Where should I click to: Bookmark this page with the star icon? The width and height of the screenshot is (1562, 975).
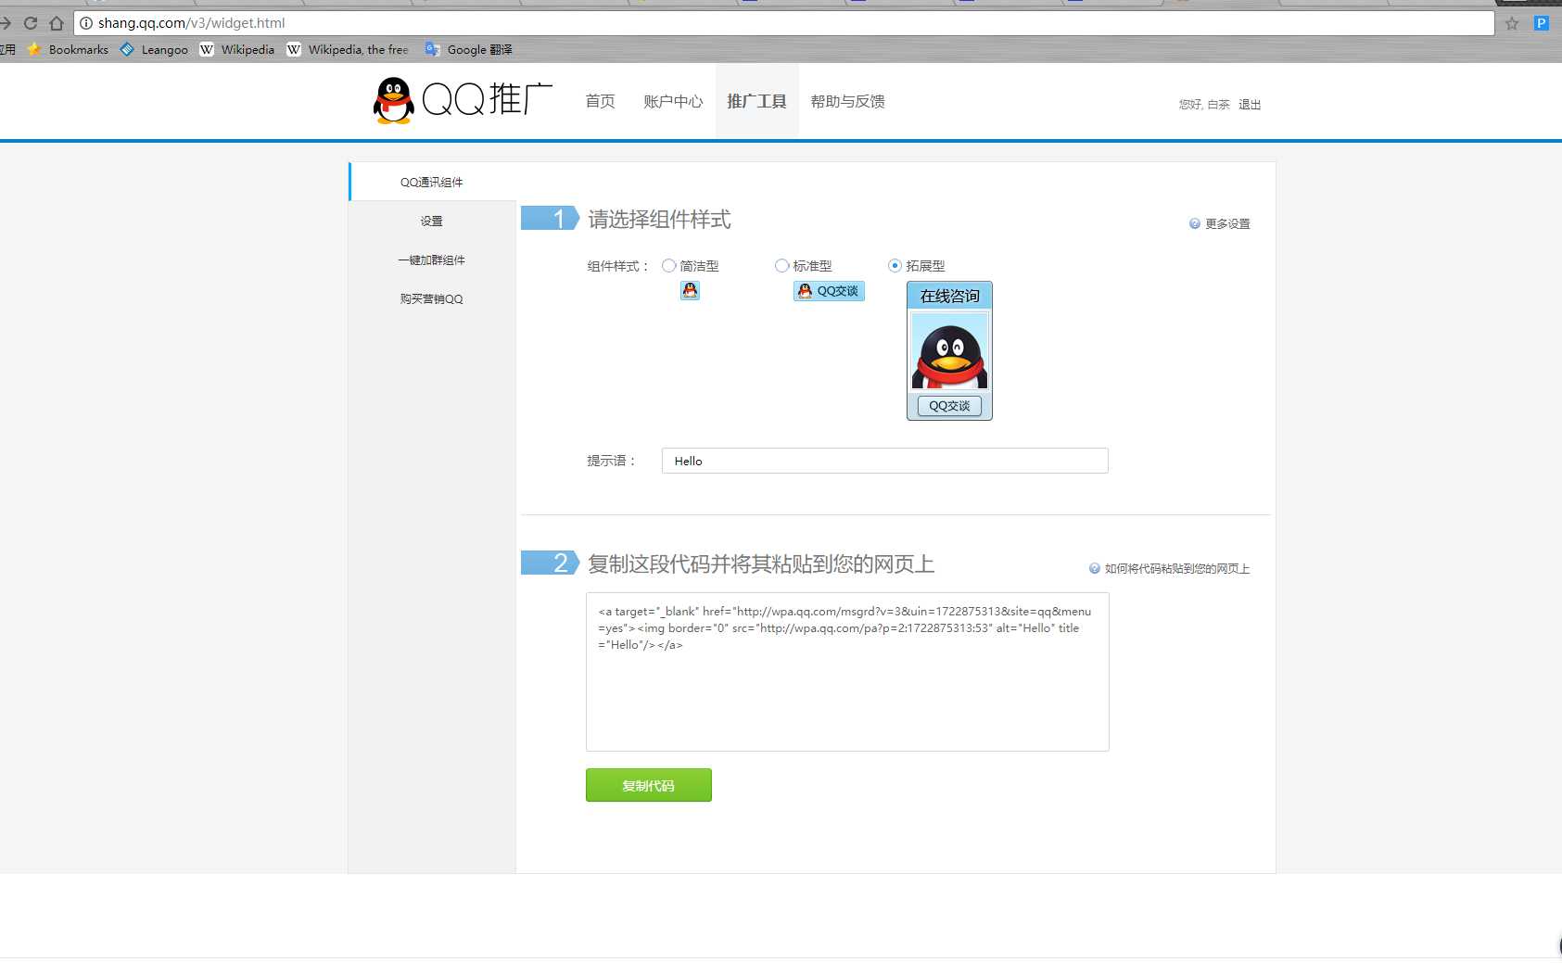(1512, 23)
